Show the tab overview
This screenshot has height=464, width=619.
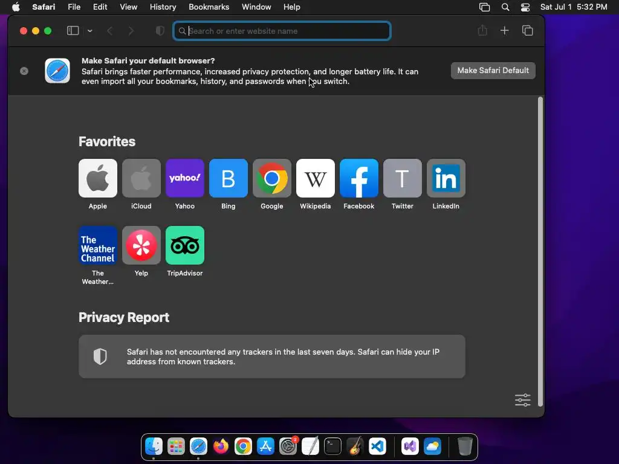tap(527, 30)
